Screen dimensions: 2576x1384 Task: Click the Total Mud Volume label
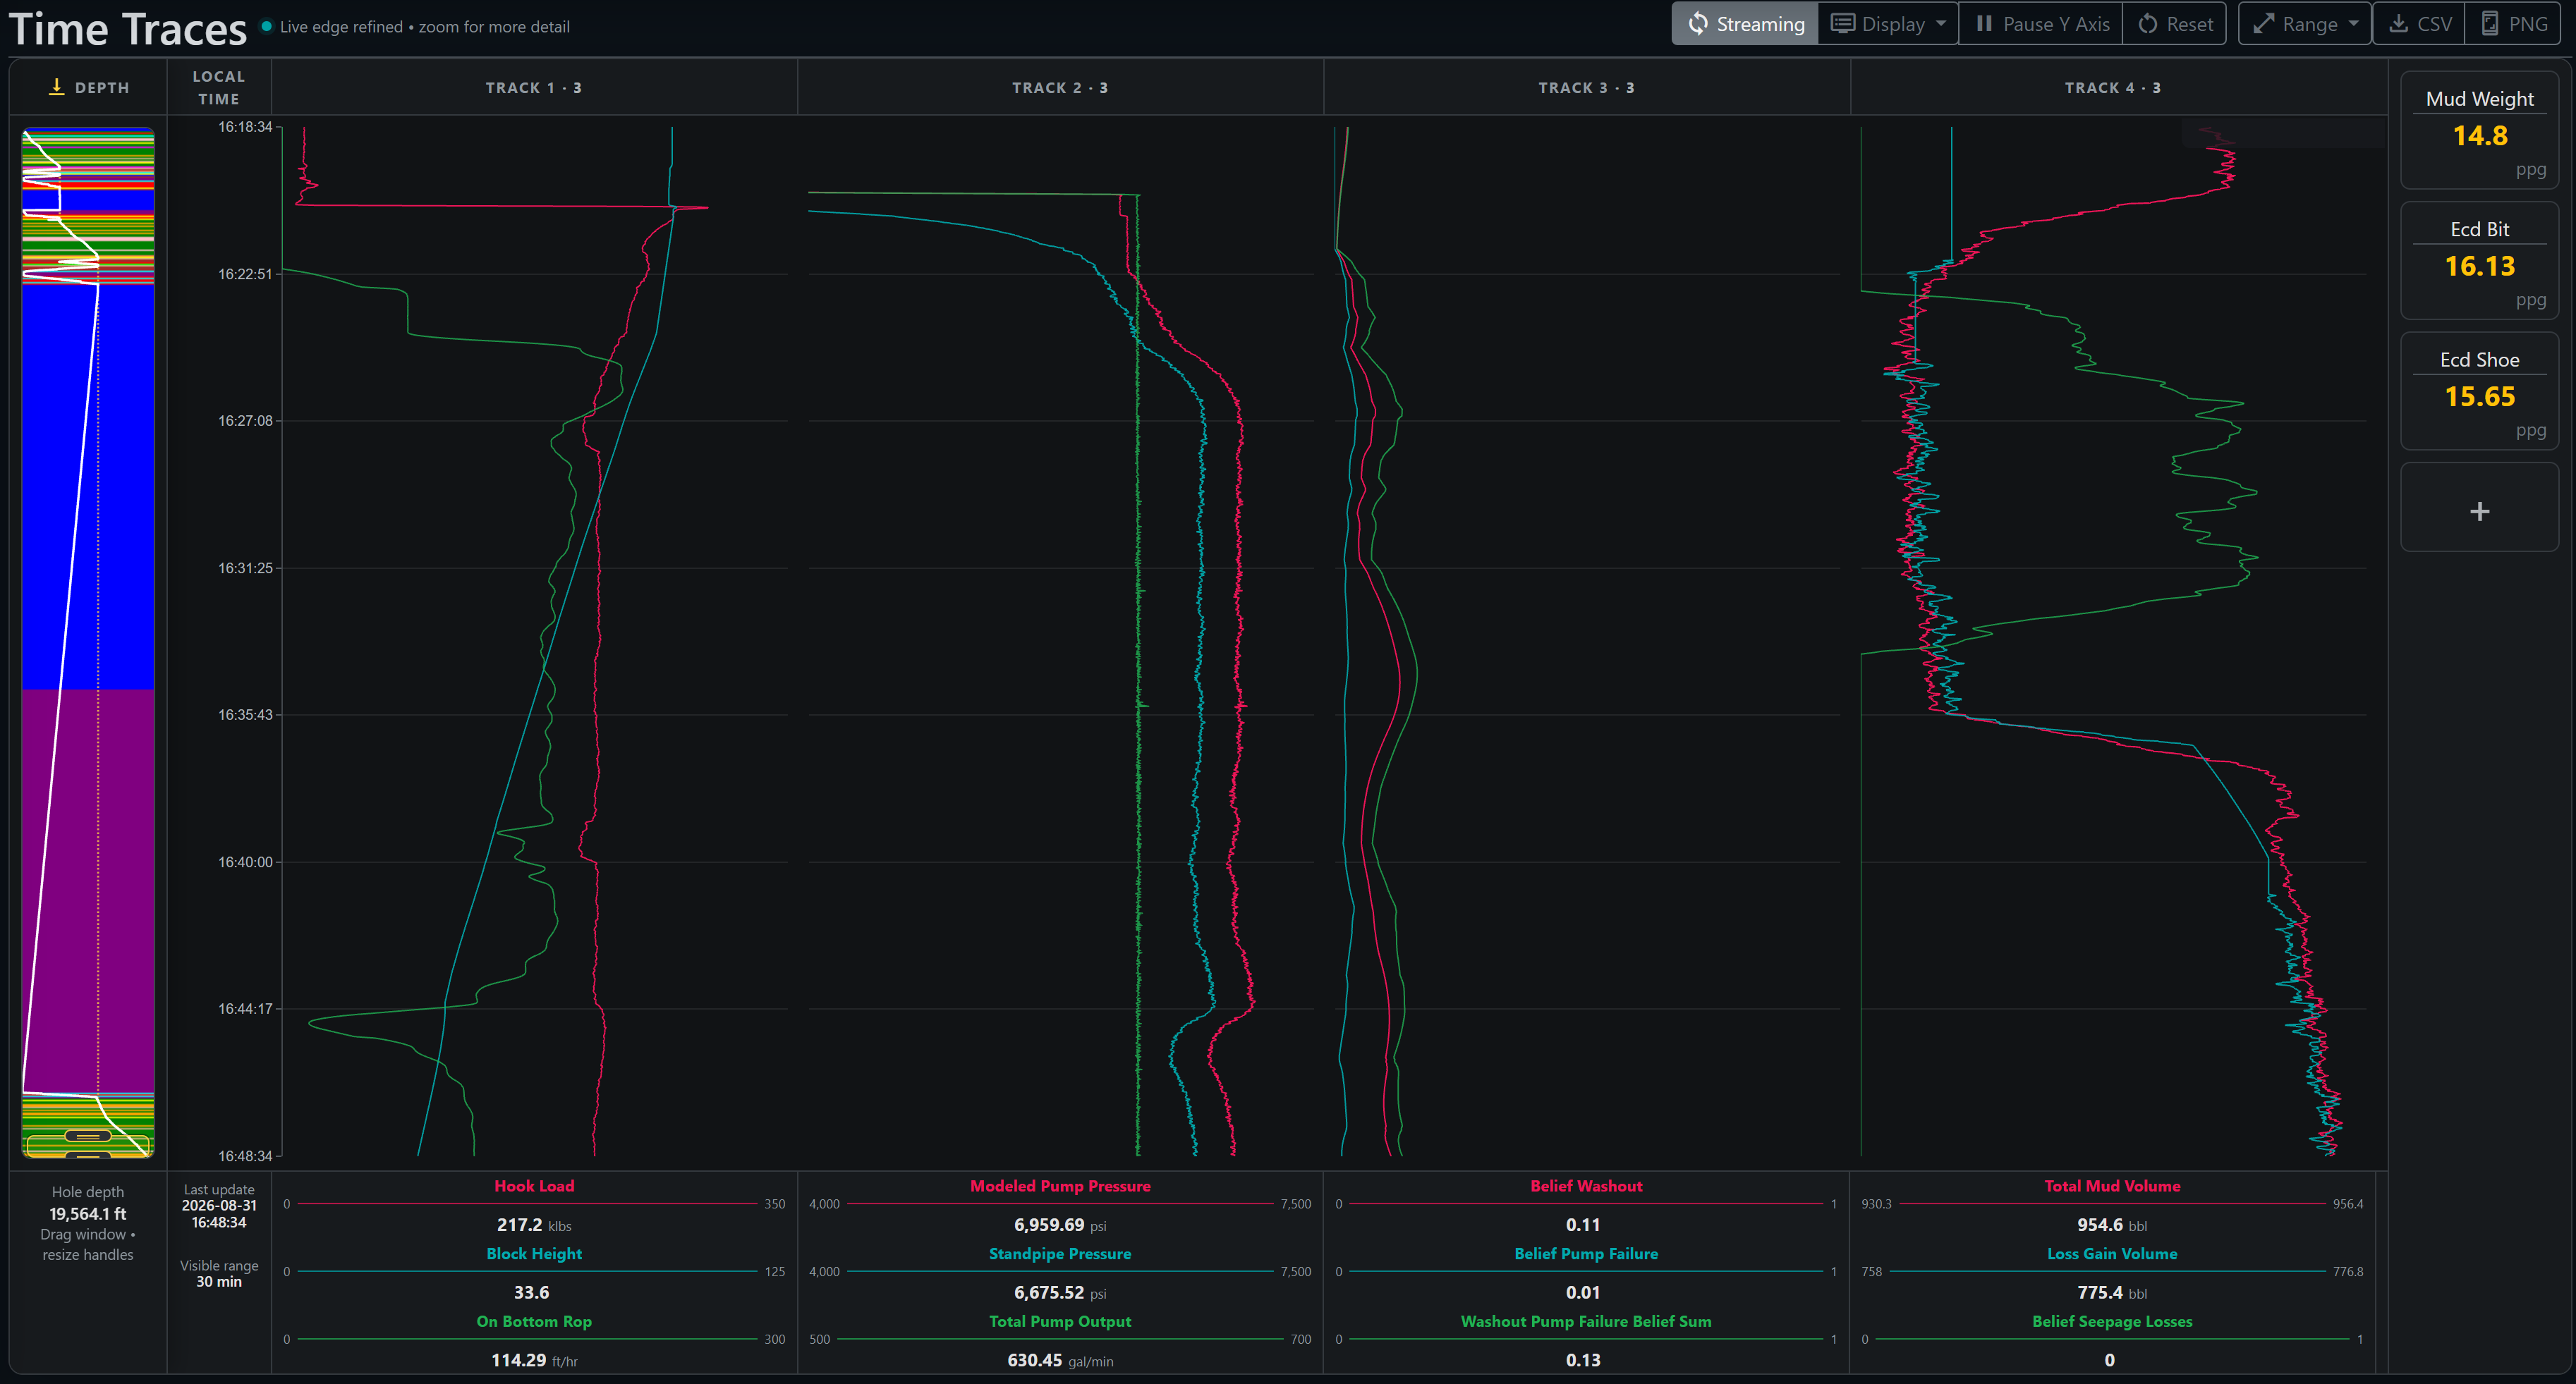tap(2112, 1186)
